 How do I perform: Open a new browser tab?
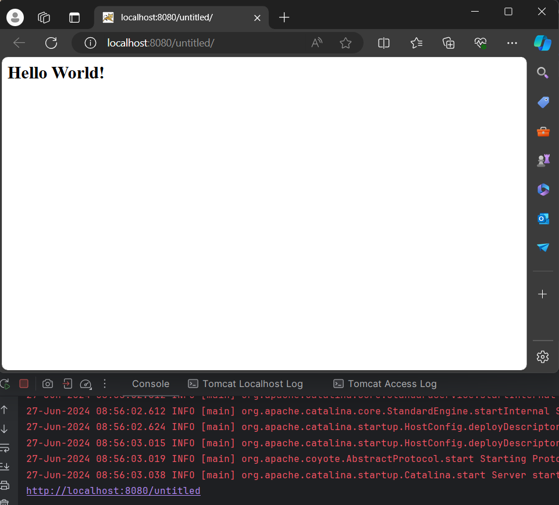coord(284,17)
